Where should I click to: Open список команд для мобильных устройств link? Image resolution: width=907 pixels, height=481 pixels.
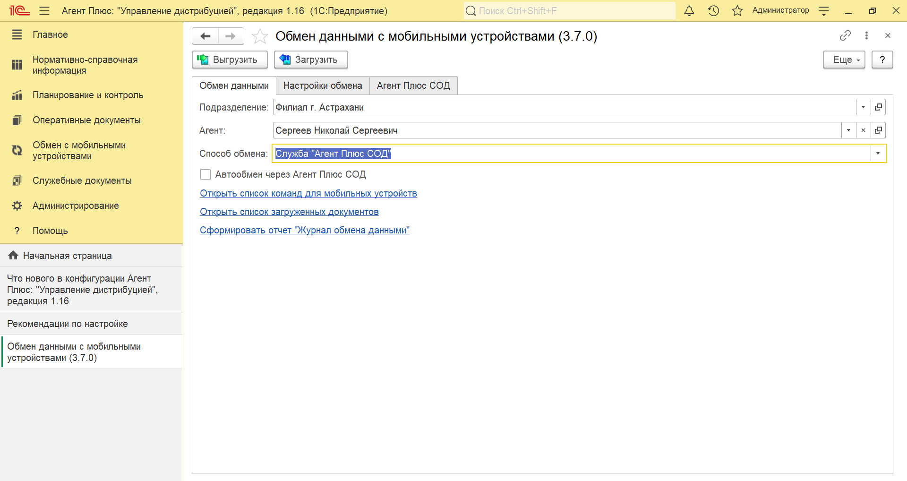point(308,193)
